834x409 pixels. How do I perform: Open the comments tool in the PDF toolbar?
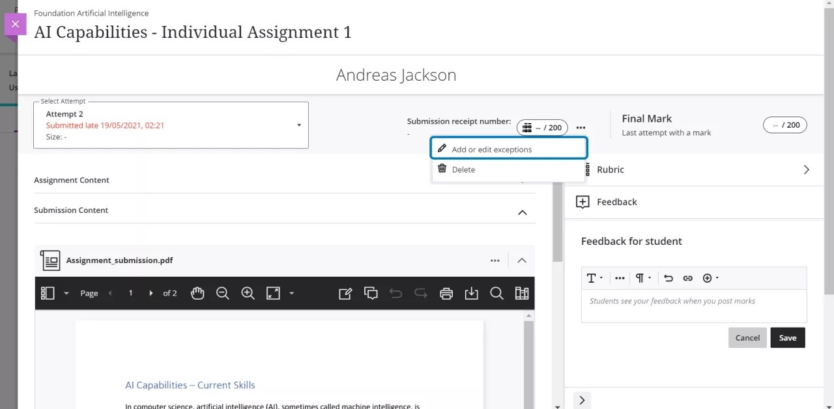tap(371, 293)
